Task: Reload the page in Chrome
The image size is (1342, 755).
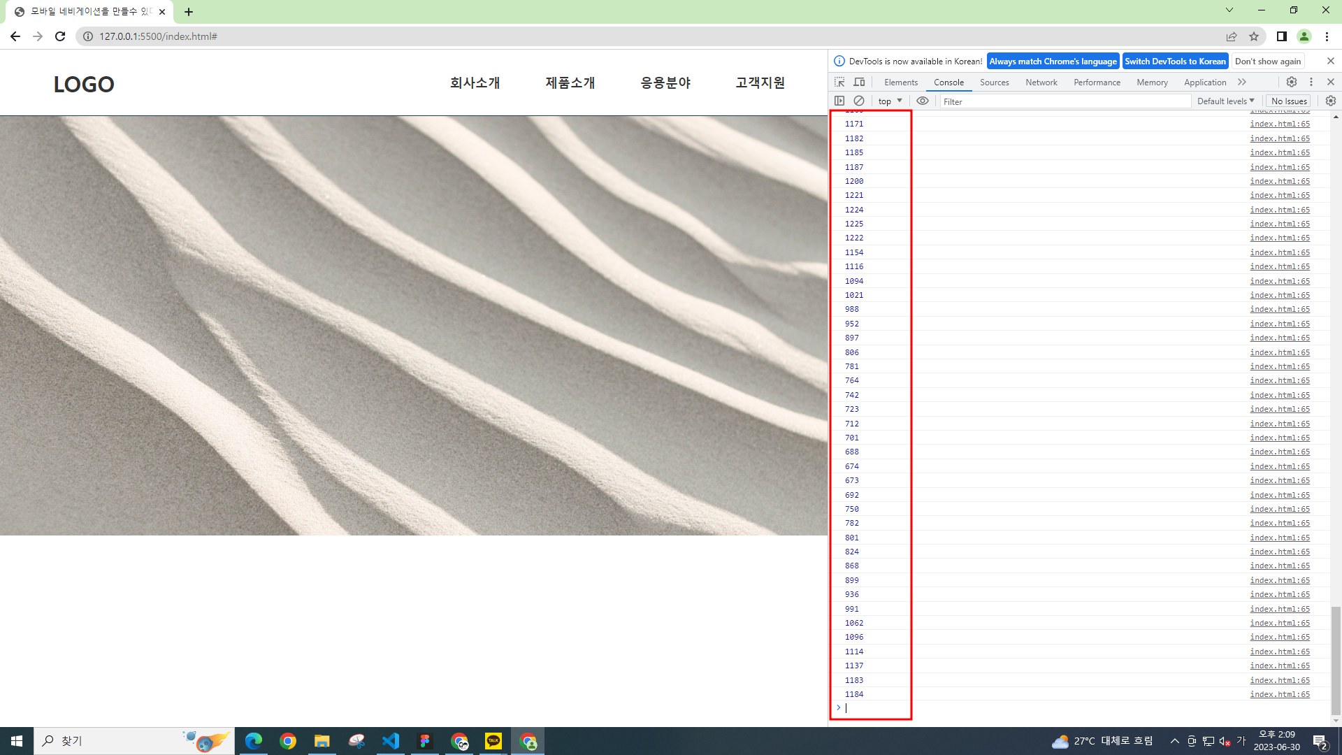Action: (60, 36)
